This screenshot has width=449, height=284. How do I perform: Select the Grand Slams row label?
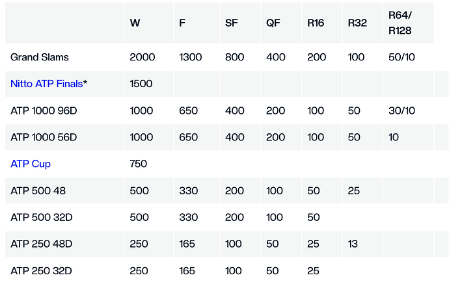[x=40, y=57]
